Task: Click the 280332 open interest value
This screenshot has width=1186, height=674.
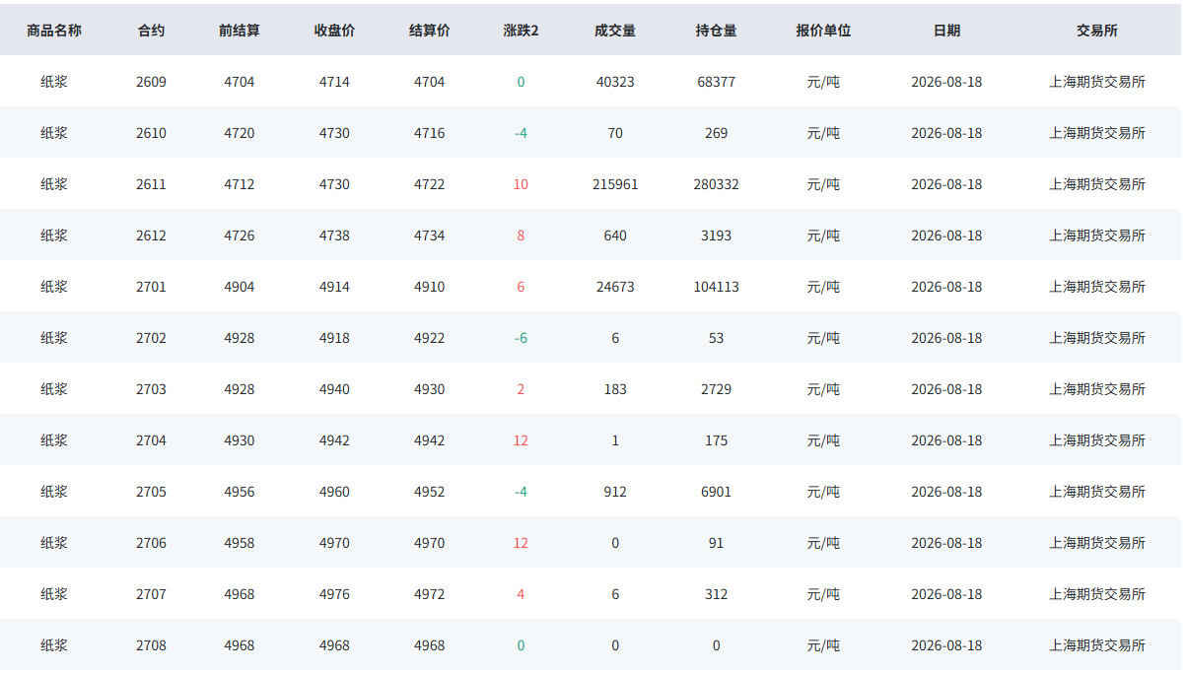Action: [x=716, y=184]
